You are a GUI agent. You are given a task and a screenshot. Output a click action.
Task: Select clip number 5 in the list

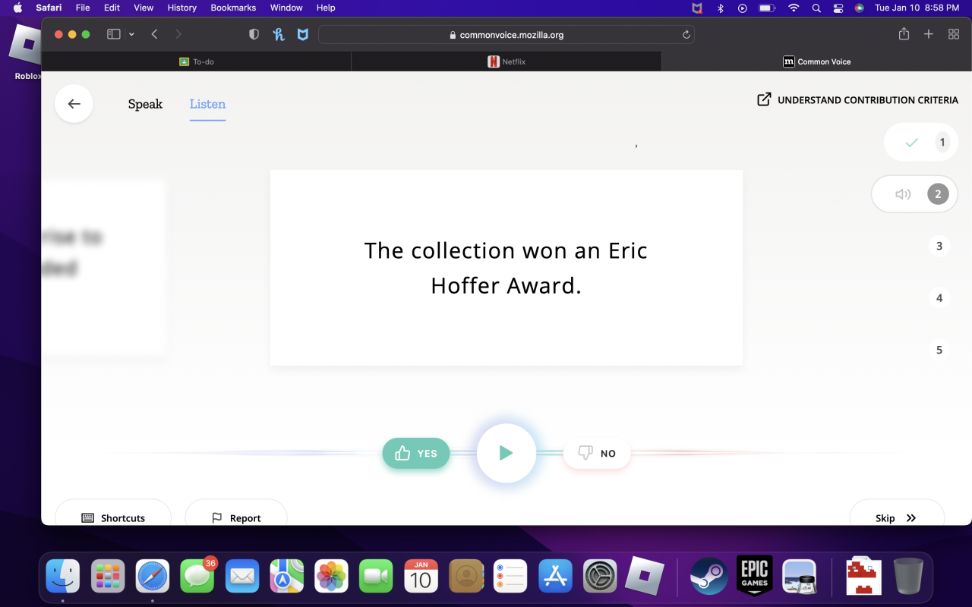click(939, 350)
